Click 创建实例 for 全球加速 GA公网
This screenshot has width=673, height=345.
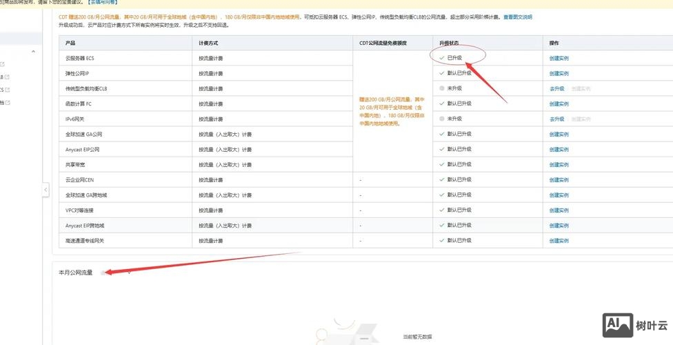pyautogui.click(x=559, y=135)
